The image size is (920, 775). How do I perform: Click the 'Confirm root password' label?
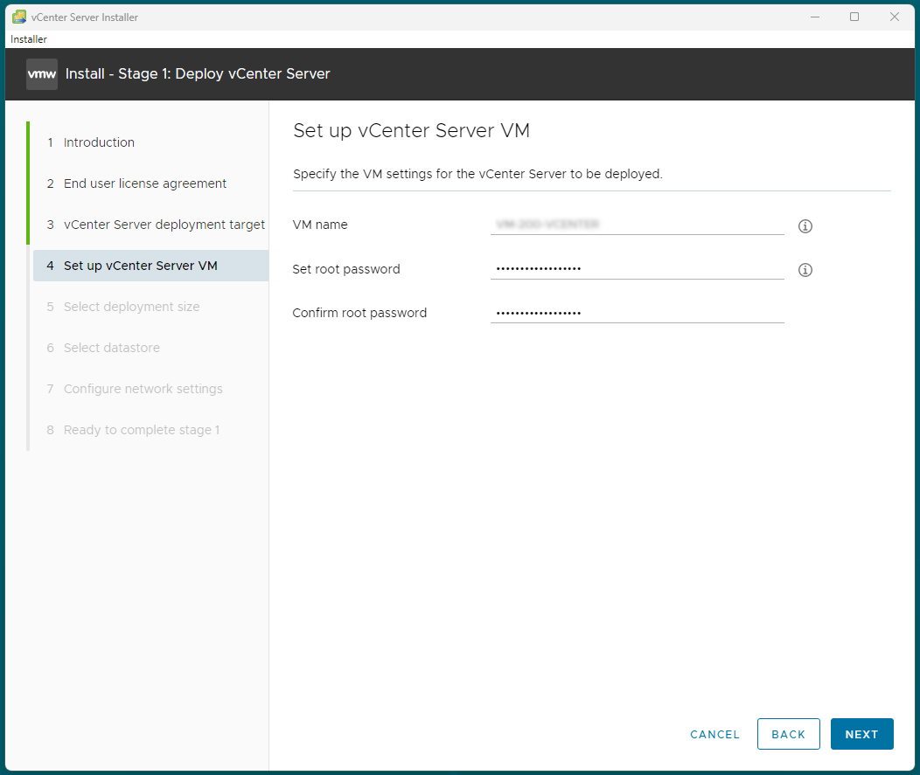(x=359, y=313)
